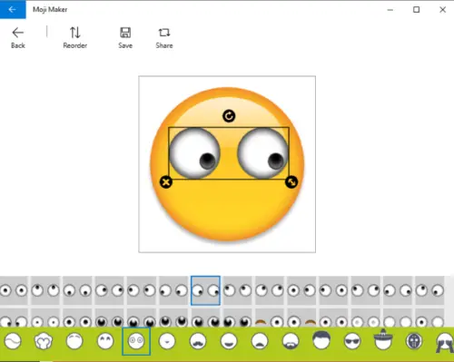Click the rotate handle above the eyes
Image resolution: width=454 pixels, height=362 pixels.
[229, 116]
